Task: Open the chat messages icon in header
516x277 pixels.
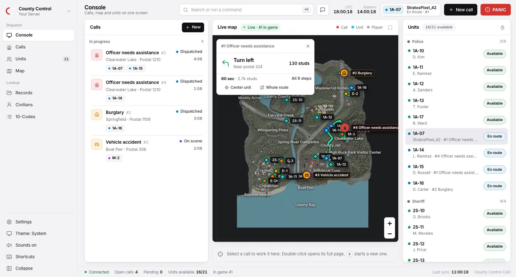Action: tap(322, 10)
